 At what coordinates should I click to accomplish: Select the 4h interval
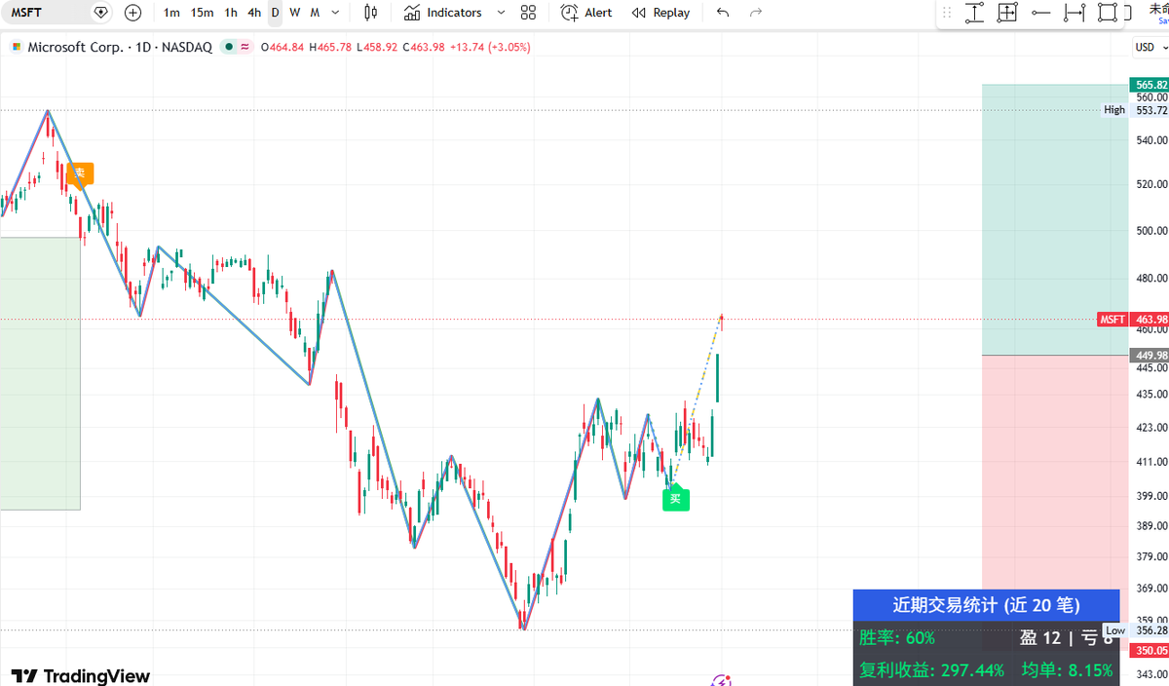(254, 13)
